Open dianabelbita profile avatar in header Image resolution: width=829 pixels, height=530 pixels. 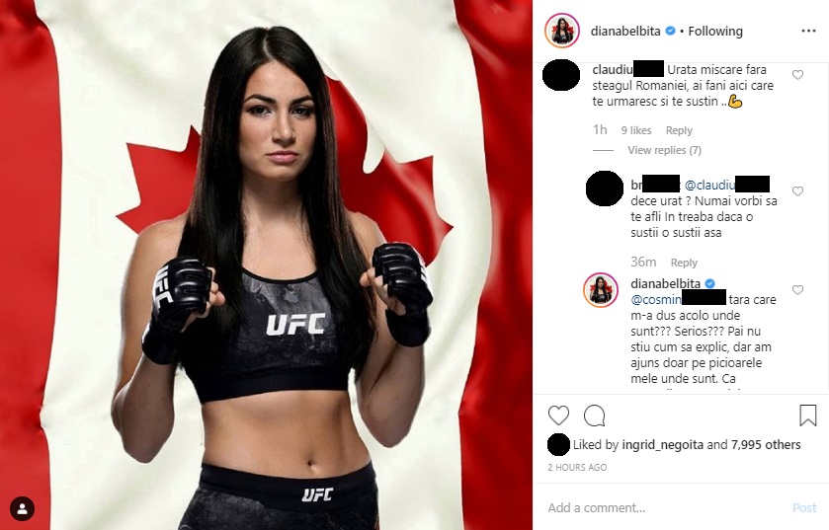pyautogui.click(x=562, y=31)
